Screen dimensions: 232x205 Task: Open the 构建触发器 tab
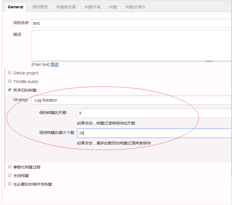pyautogui.click(x=66, y=7)
